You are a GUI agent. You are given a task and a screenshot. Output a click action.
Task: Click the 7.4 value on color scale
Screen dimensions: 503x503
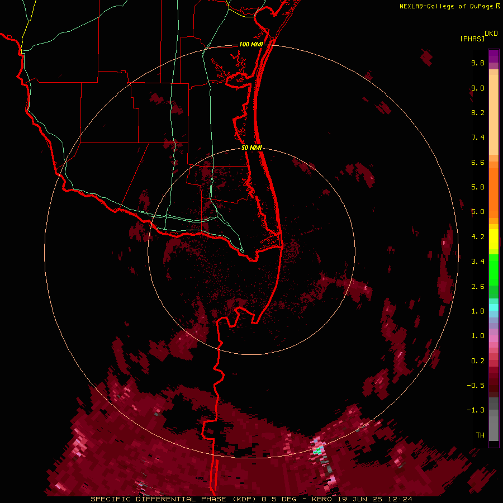[x=478, y=137]
